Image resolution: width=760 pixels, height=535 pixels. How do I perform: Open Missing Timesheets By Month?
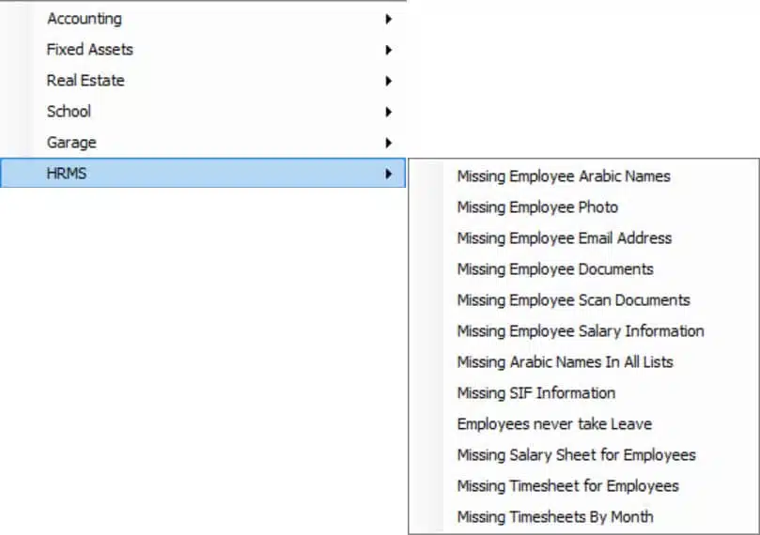(x=583, y=517)
